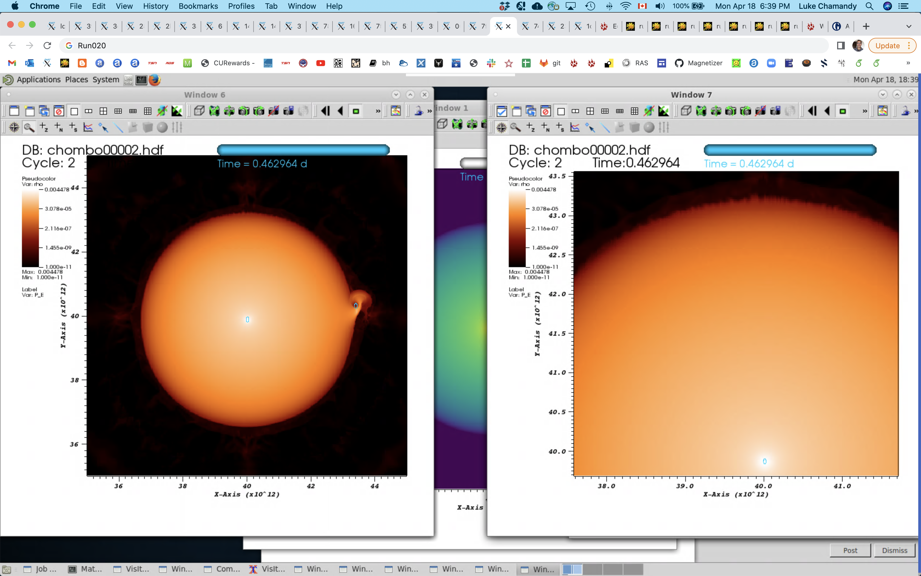921x576 pixels.
Task: Invert foreground and background colors in Window 6
Action: (177, 111)
